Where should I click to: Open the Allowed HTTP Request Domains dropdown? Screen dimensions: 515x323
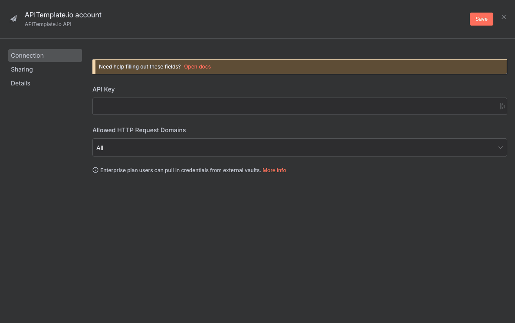[299, 147]
